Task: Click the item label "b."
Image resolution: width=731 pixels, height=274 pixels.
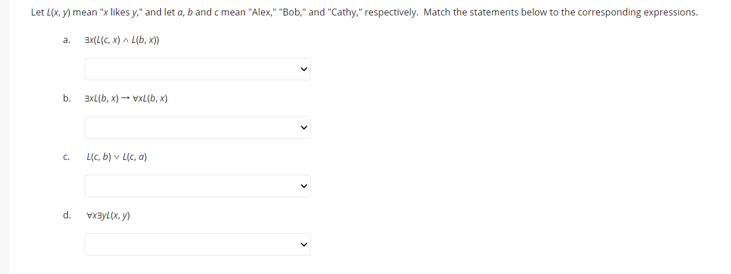Action: click(67, 98)
